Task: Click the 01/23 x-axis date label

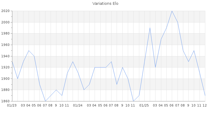Action: coord(12,105)
